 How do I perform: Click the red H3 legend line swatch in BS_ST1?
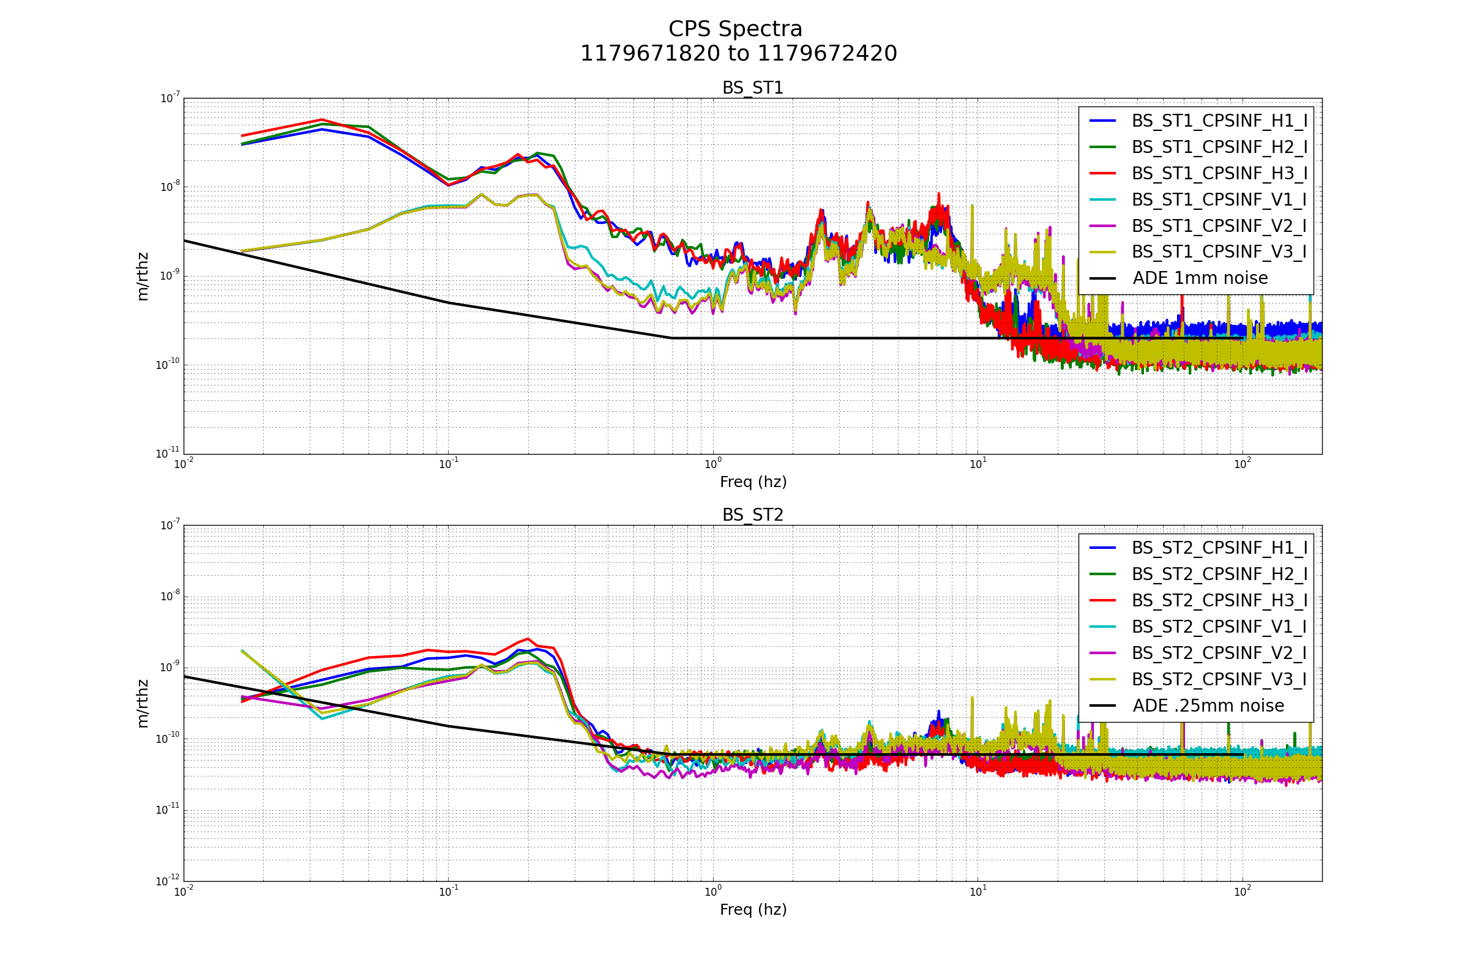[x=1102, y=174]
